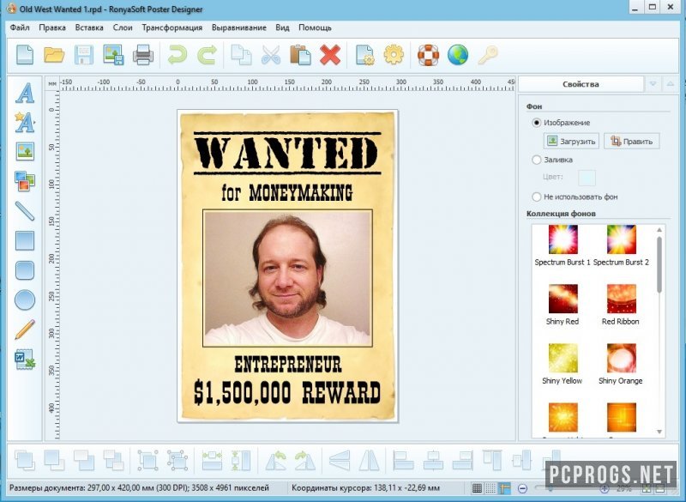Open the Файл menu
The width and height of the screenshot is (686, 502).
(x=20, y=27)
